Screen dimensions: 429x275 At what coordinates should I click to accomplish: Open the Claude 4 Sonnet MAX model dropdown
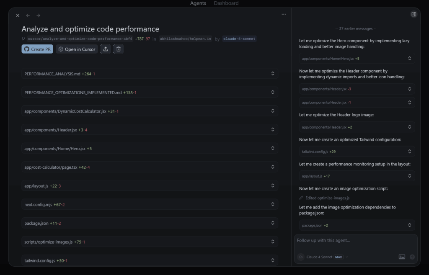coord(327,257)
